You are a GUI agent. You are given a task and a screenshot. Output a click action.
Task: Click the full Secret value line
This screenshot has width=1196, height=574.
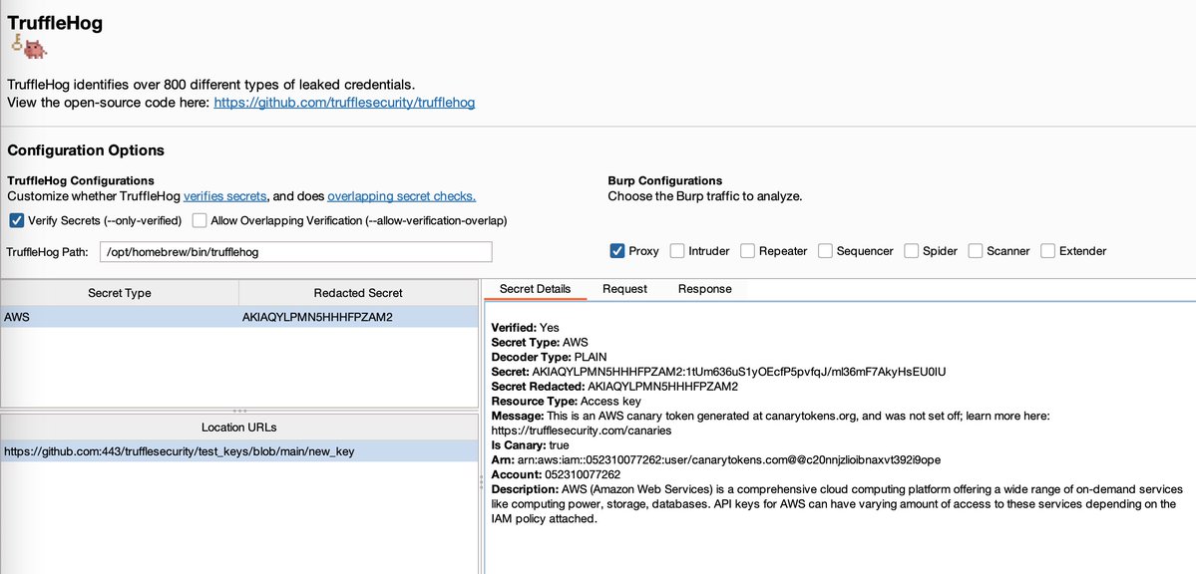pyautogui.click(x=718, y=372)
